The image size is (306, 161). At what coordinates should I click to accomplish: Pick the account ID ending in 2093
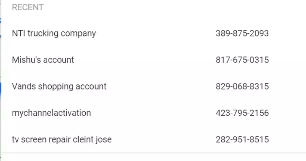[242, 33]
